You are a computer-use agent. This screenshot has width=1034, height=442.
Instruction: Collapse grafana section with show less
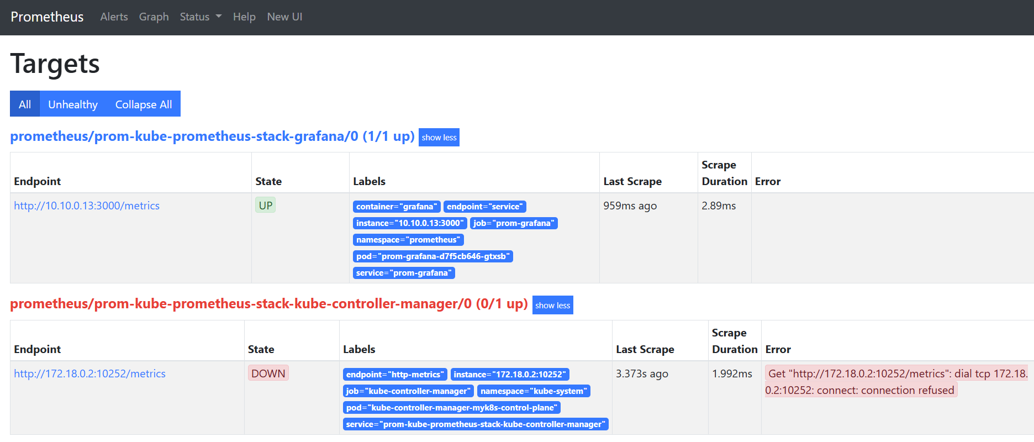[439, 138]
